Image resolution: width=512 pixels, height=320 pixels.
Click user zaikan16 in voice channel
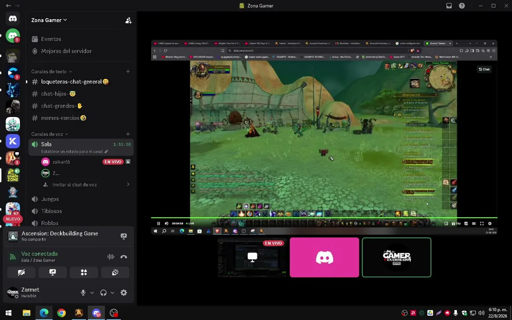[61, 162]
